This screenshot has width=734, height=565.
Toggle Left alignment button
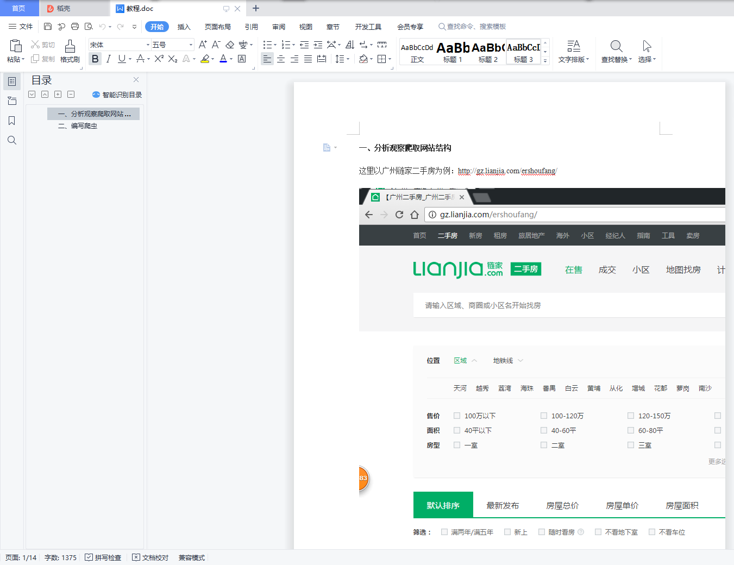(x=267, y=59)
